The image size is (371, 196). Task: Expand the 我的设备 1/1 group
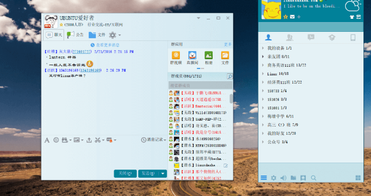coord(263,48)
